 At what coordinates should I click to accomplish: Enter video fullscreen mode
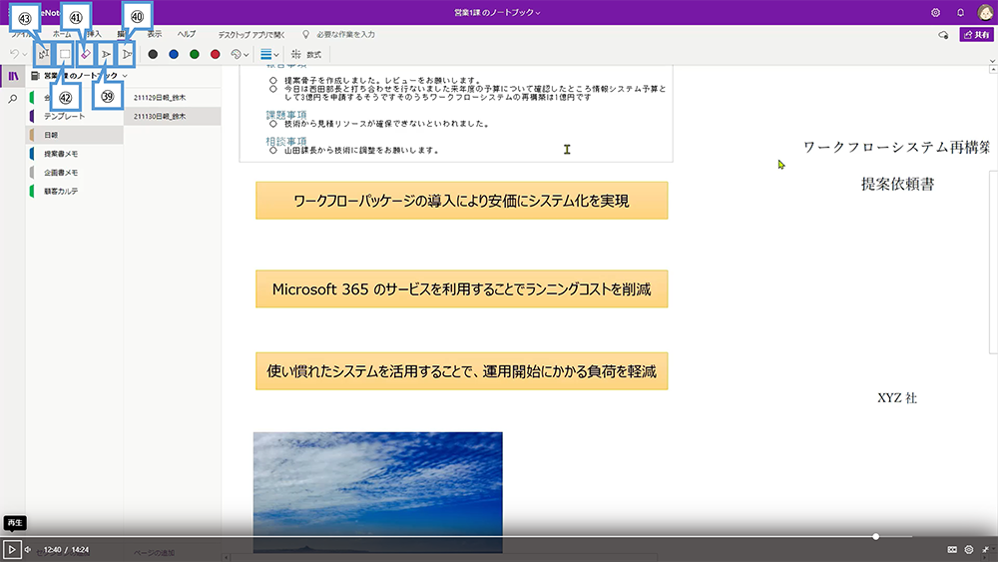click(985, 549)
